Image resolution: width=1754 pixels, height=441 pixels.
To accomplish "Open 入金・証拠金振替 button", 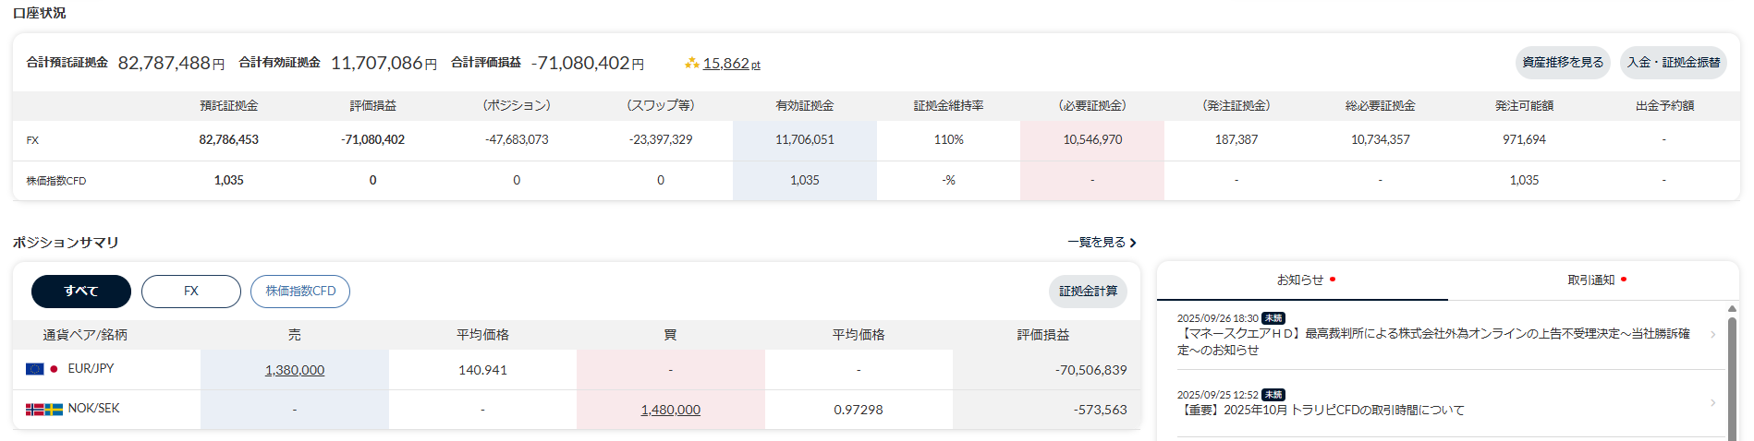I will click(1673, 63).
